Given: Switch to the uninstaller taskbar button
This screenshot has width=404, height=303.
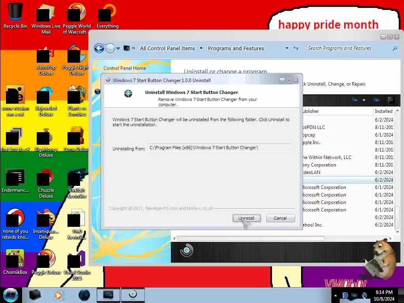Looking at the screenshot, I should (x=133, y=295).
